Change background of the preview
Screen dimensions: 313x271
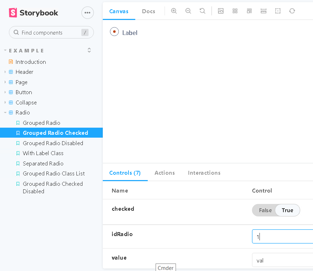point(221,11)
